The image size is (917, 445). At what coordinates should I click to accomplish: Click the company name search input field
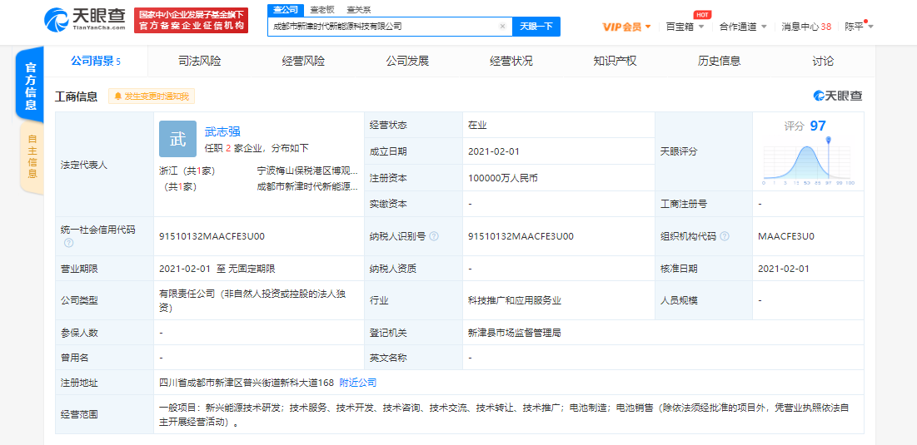click(x=383, y=27)
